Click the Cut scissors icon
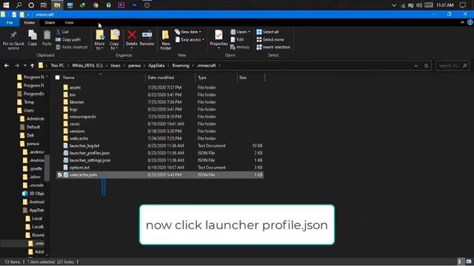The height and width of the screenshot is (266, 474). pos(58,32)
